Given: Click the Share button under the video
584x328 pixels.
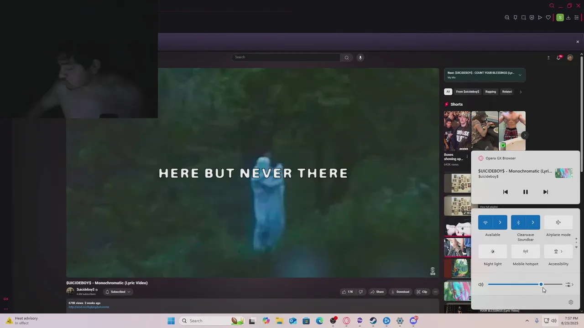Looking at the screenshot, I should [x=377, y=292].
